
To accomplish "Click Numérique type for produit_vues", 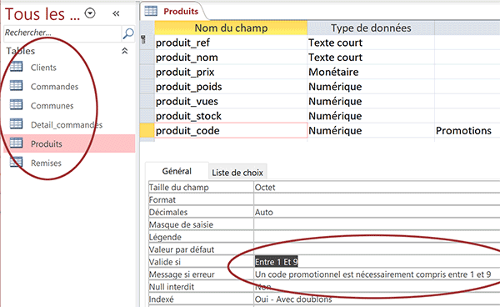I will coord(371,101).
